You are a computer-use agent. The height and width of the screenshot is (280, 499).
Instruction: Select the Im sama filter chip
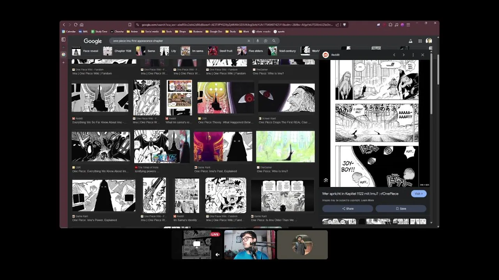pyautogui.click(x=193, y=51)
